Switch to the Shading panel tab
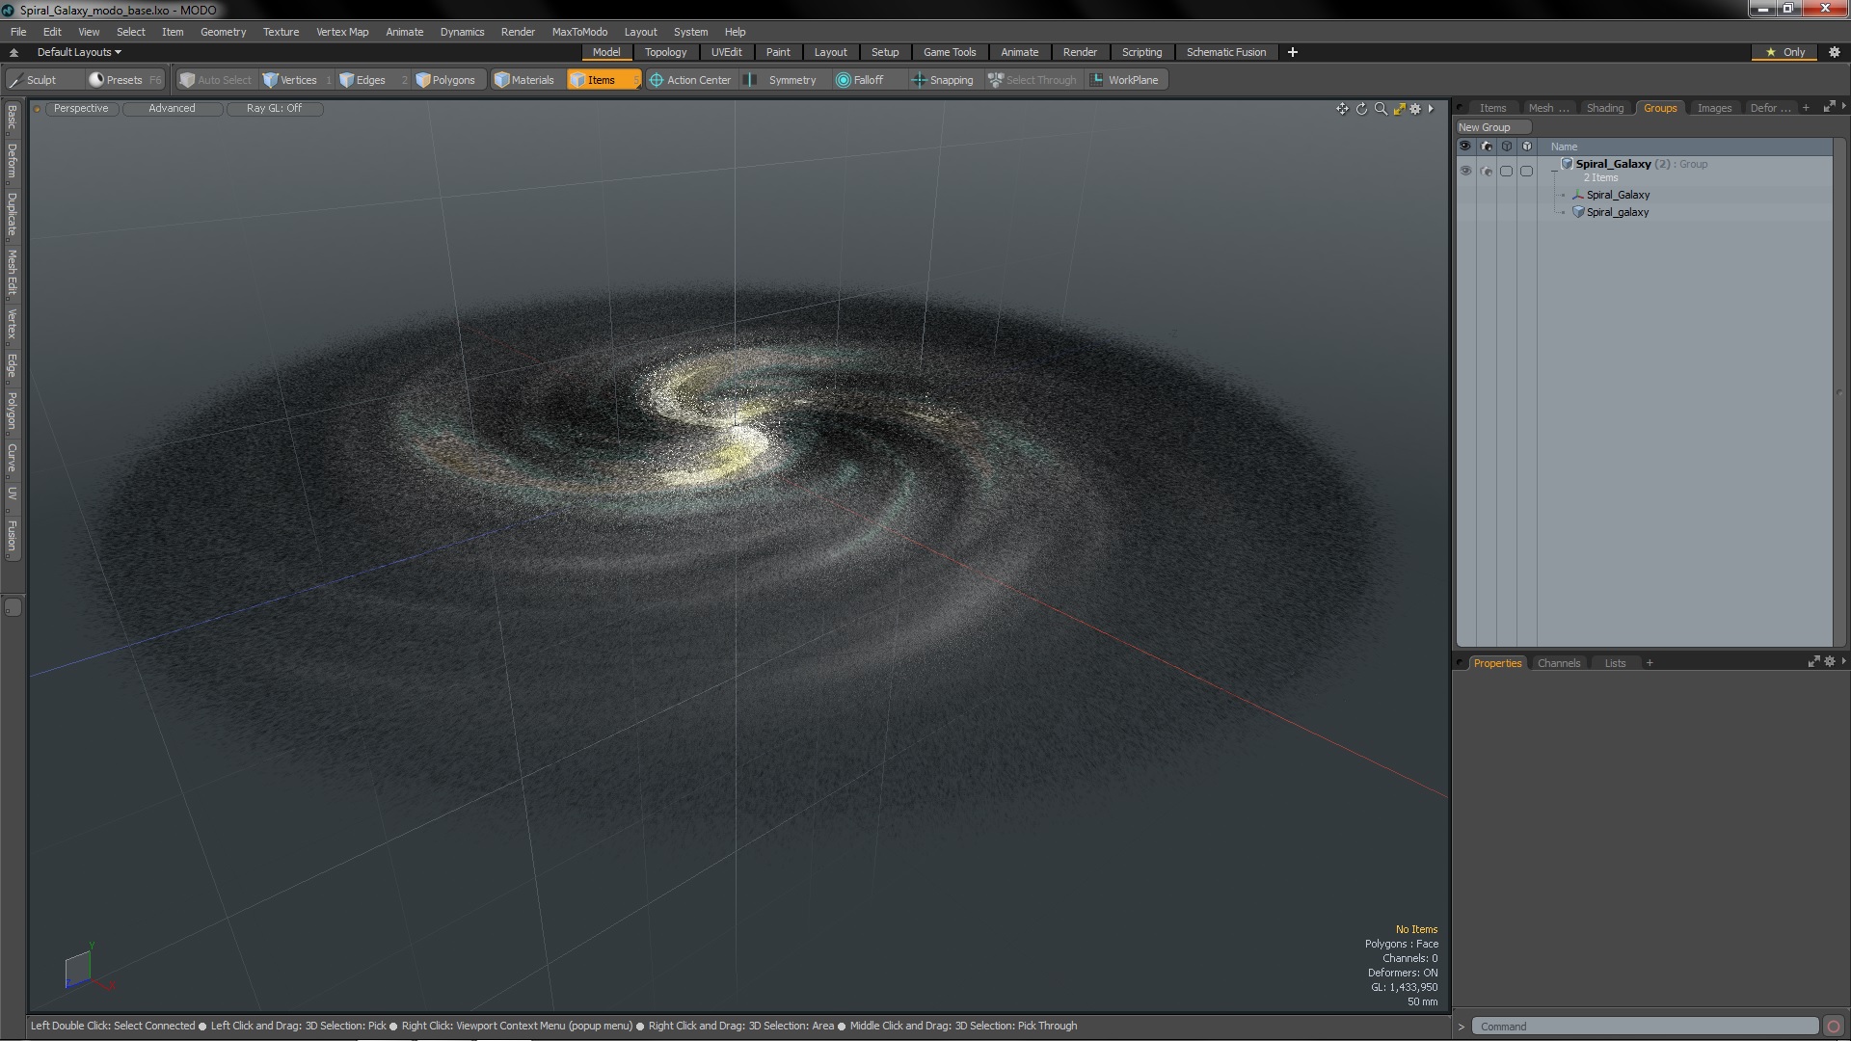 [x=1604, y=108]
